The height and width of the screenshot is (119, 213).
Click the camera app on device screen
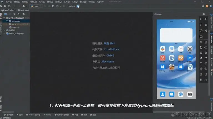pyautogui.click(x=190, y=94)
